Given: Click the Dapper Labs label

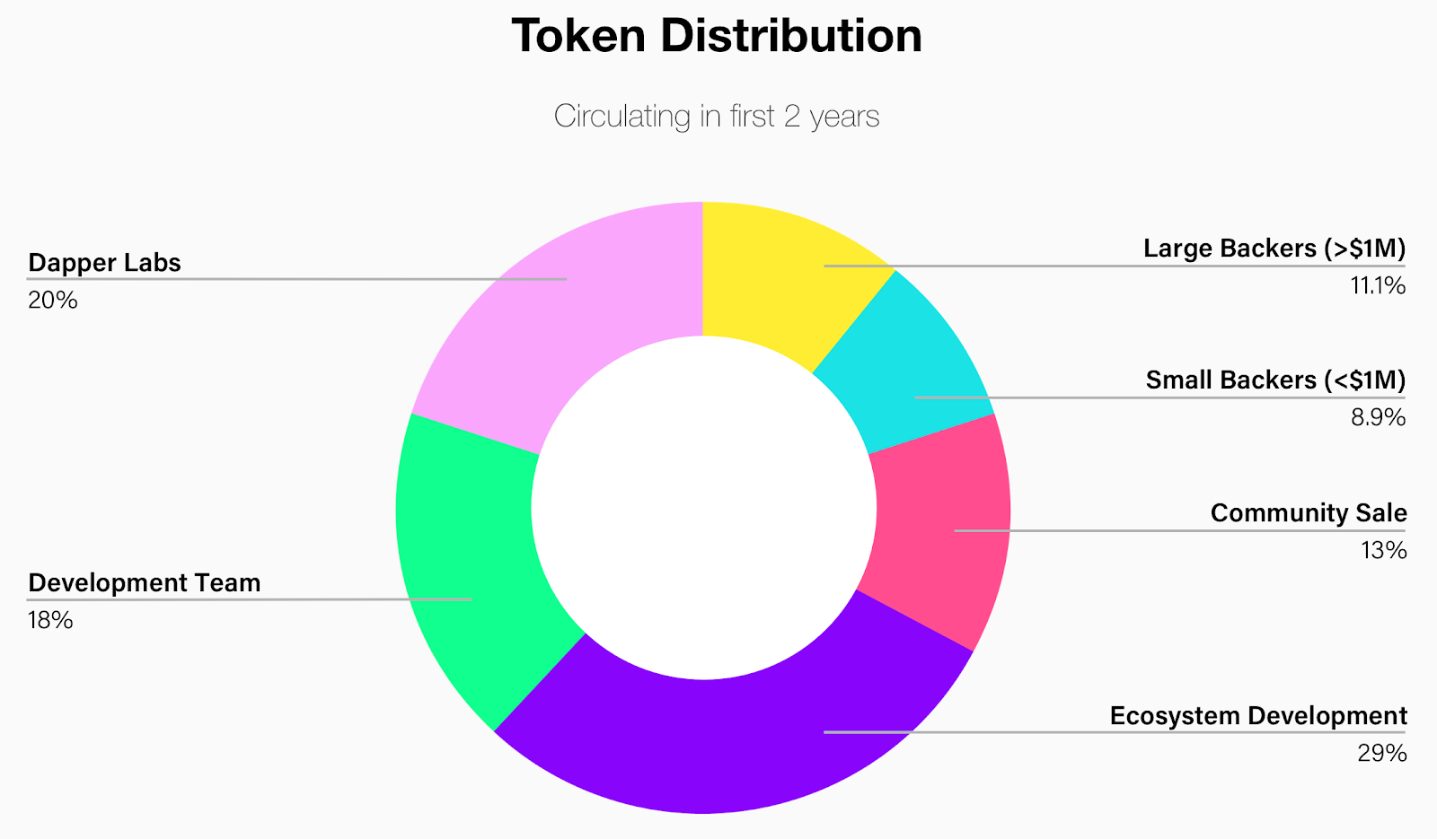Looking at the screenshot, I should [x=104, y=263].
